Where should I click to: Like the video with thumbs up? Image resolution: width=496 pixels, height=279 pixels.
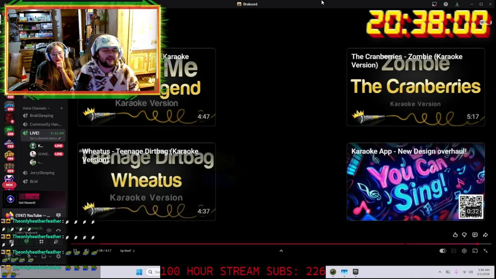tap(455, 235)
